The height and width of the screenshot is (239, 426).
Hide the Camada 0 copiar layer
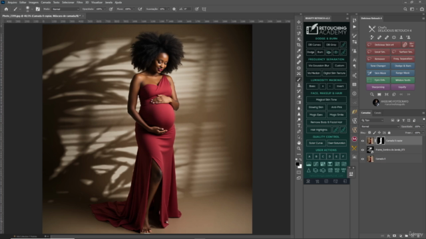[363, 141]
